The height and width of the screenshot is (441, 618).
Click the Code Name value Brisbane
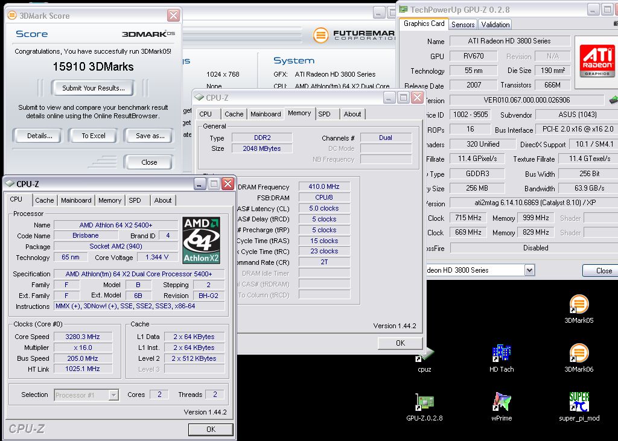(86, 235)
